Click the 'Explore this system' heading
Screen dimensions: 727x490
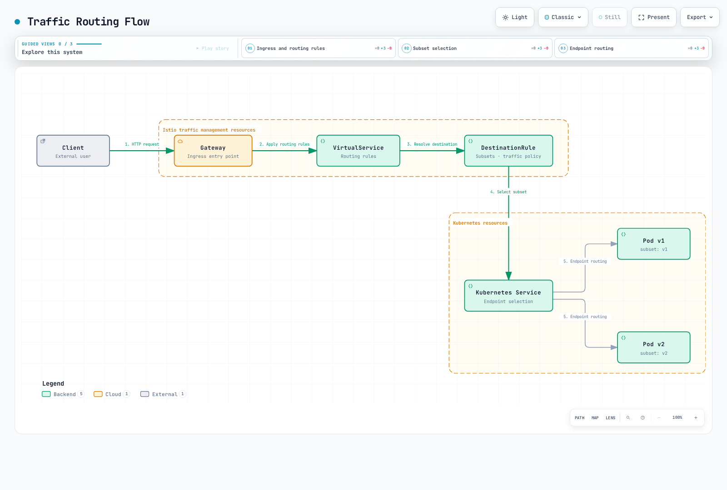tap(52, 52)
